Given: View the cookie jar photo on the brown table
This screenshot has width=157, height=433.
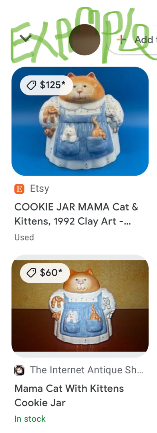Looking at the screenshot, I should (x=80, y=306).
